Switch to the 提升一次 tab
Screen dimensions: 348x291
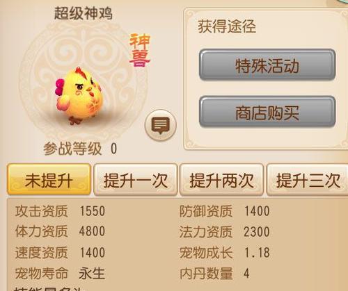coord(136,180)
